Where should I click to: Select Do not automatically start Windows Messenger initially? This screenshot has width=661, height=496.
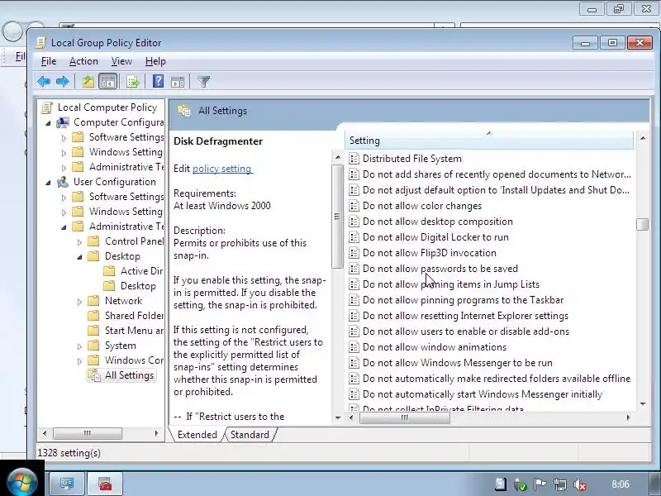[x=483, y=394]
